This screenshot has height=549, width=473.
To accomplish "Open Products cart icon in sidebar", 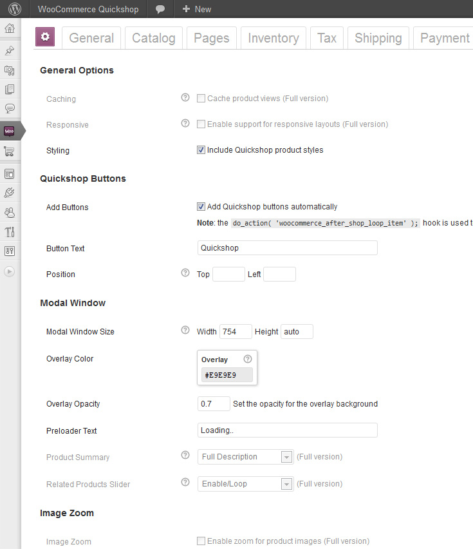I will [9, 151].
